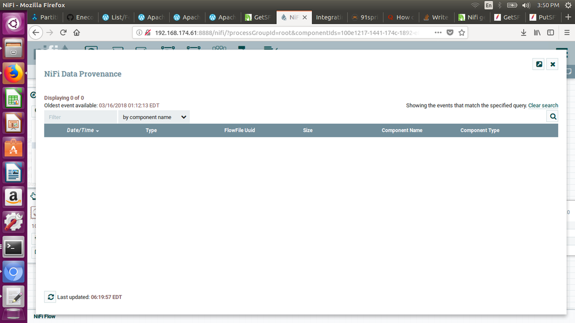Click the address bar URL
This screenshot has width=575, height=323.
point(286,33)
